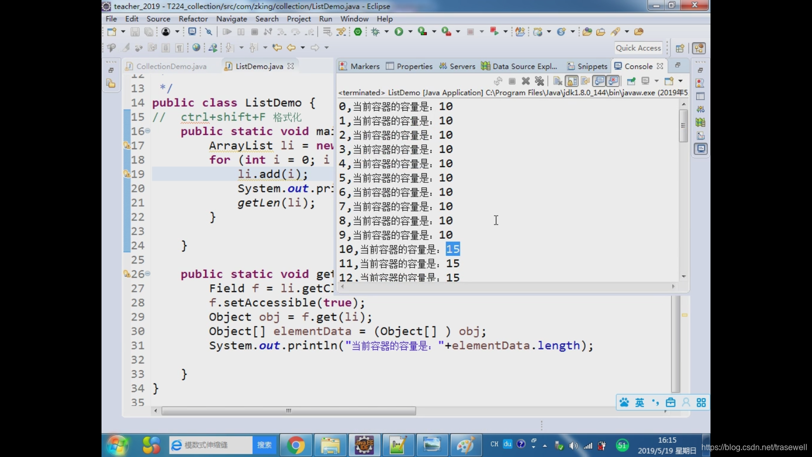812x457 pixels.
Task: Click the Last Edit Location arrow icon
Action: point(277,48)
